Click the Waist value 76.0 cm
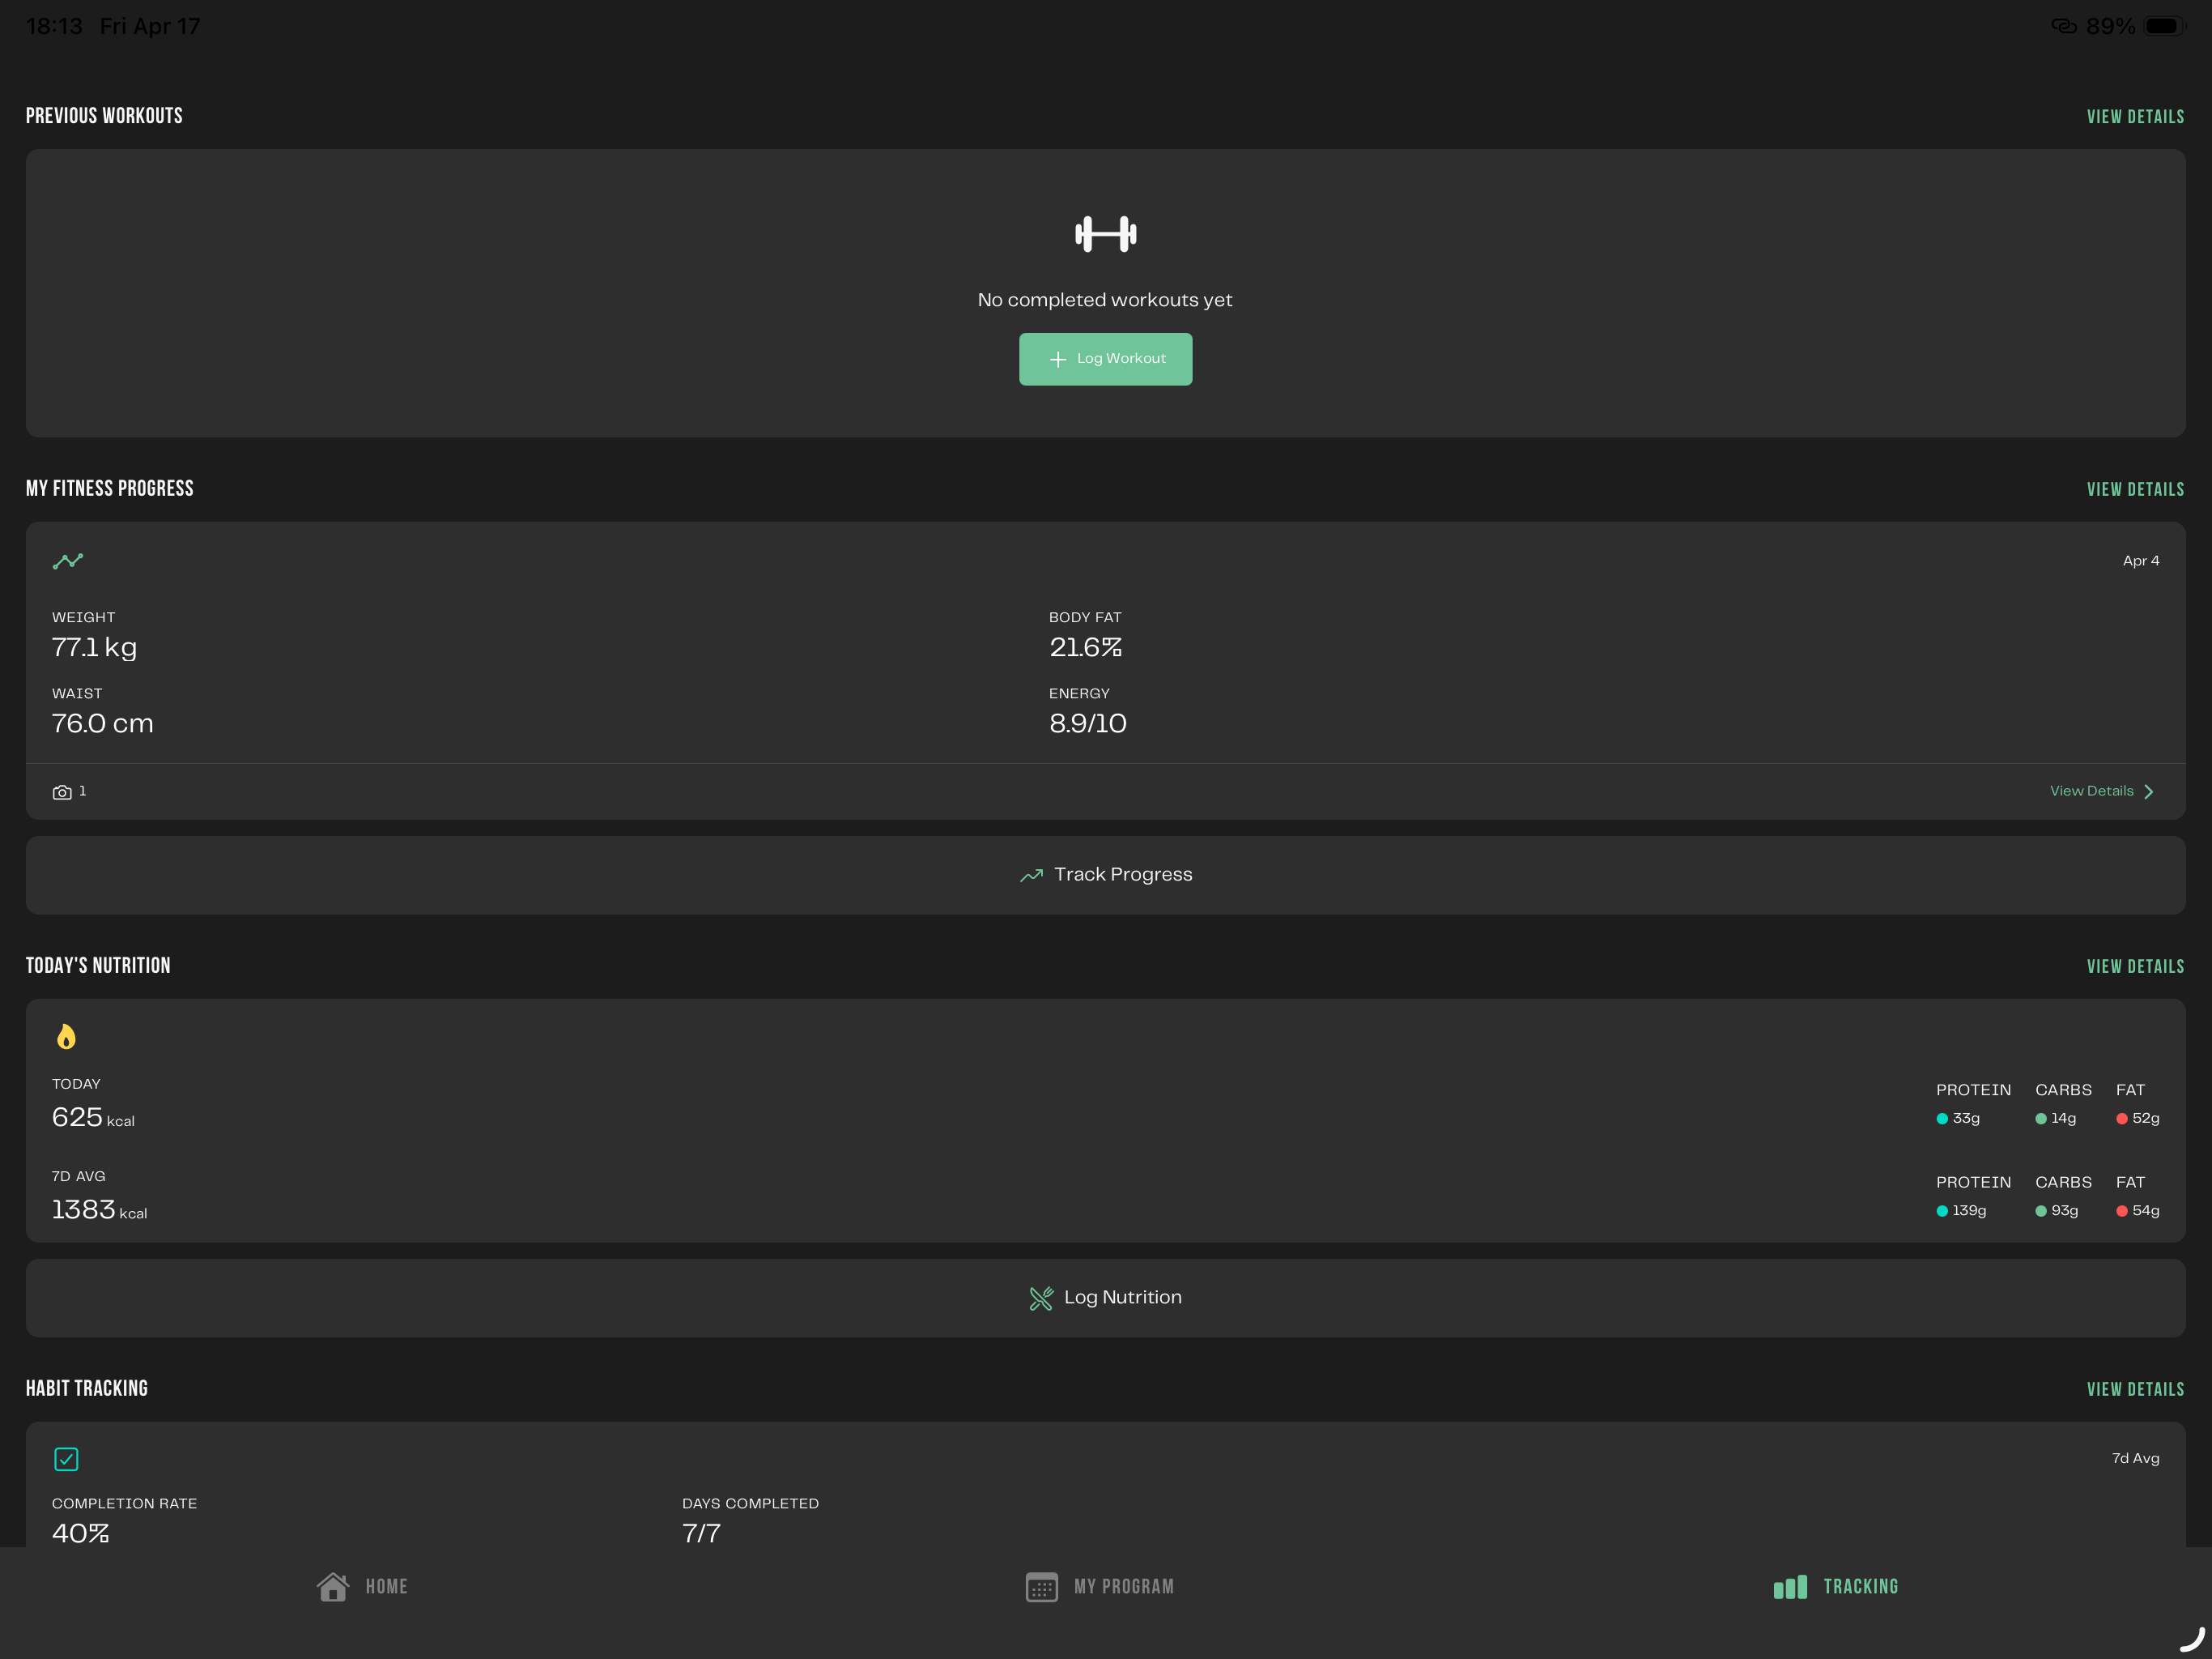 point(103,723)
